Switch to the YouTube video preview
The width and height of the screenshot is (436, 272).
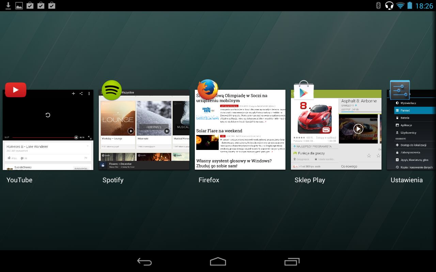[x=48, y=130]
